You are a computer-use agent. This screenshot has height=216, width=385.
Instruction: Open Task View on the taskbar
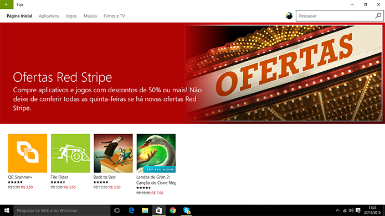tap(117, 210)
